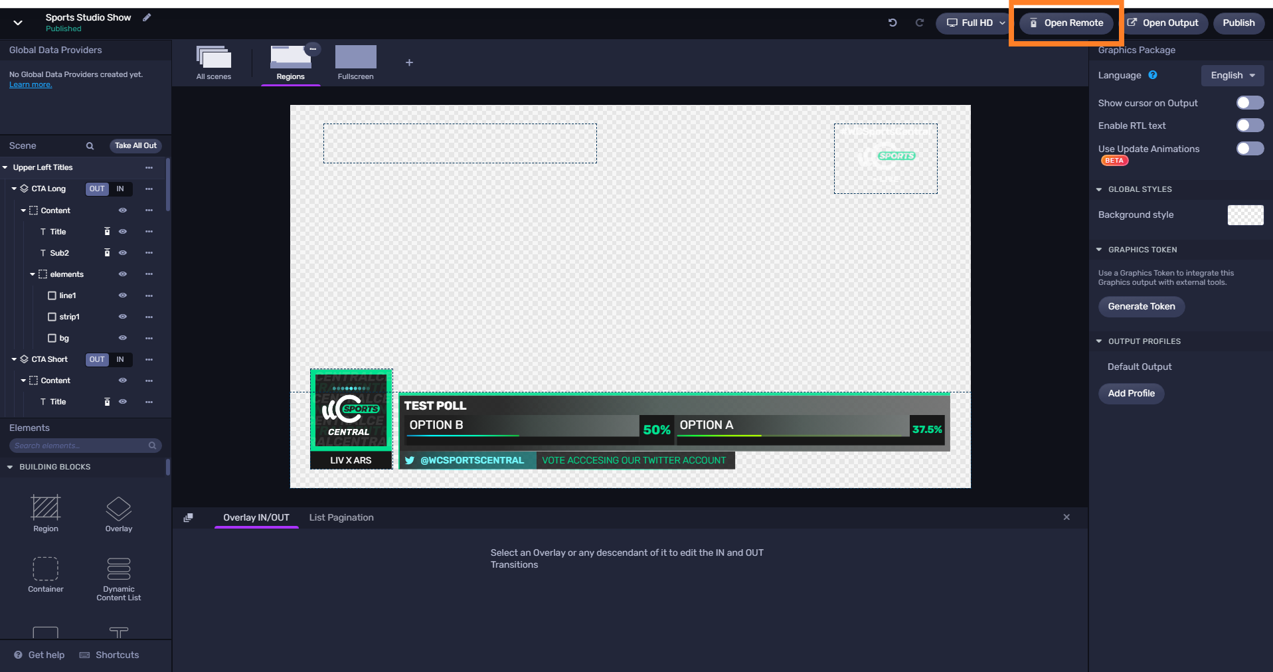Hide the strip1 layer with eye icon
The width and height of the screenshot is (1273, 672).
[x=123, y=317]
